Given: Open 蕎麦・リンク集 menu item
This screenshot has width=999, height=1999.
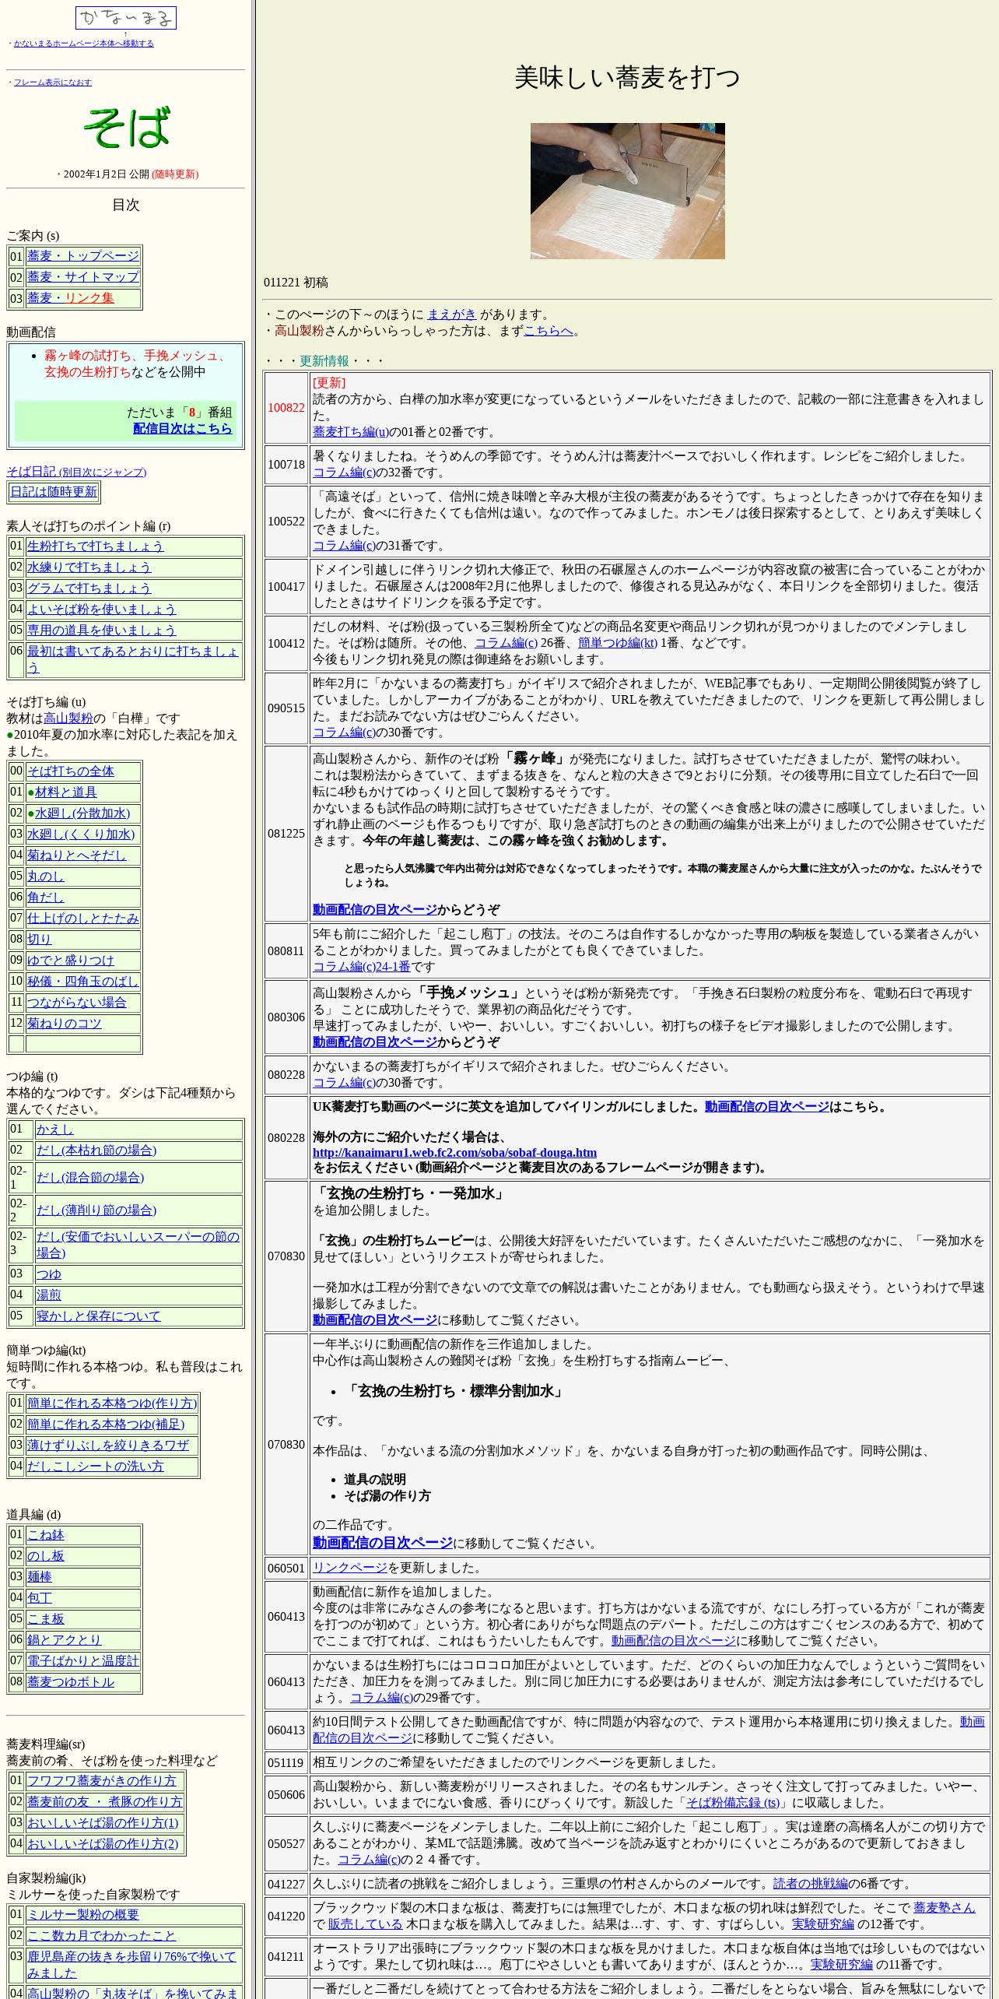Looking at the screenshot, I should pyautogui.click(x=71, y=298).
